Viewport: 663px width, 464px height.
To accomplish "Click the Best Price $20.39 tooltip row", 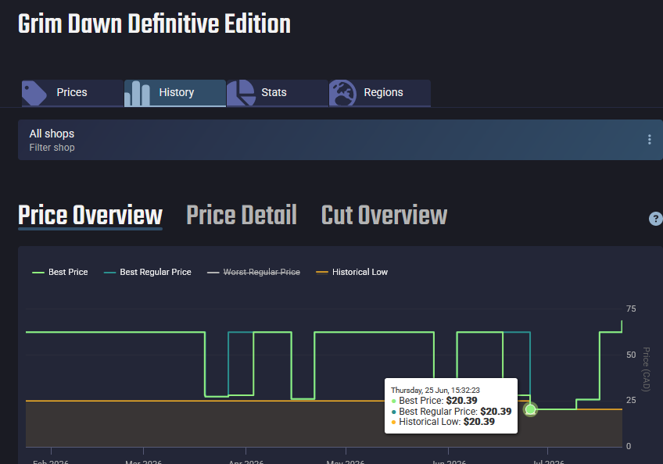I will 434,401.
